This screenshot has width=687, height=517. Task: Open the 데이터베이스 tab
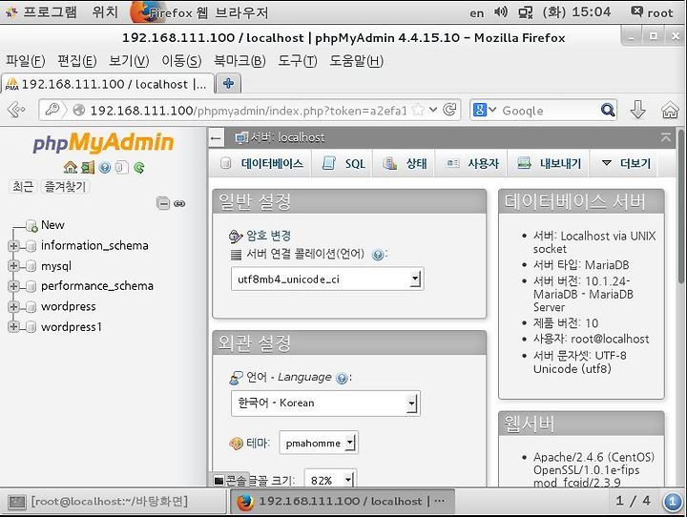pyautogui.click(x=261, y=163)
